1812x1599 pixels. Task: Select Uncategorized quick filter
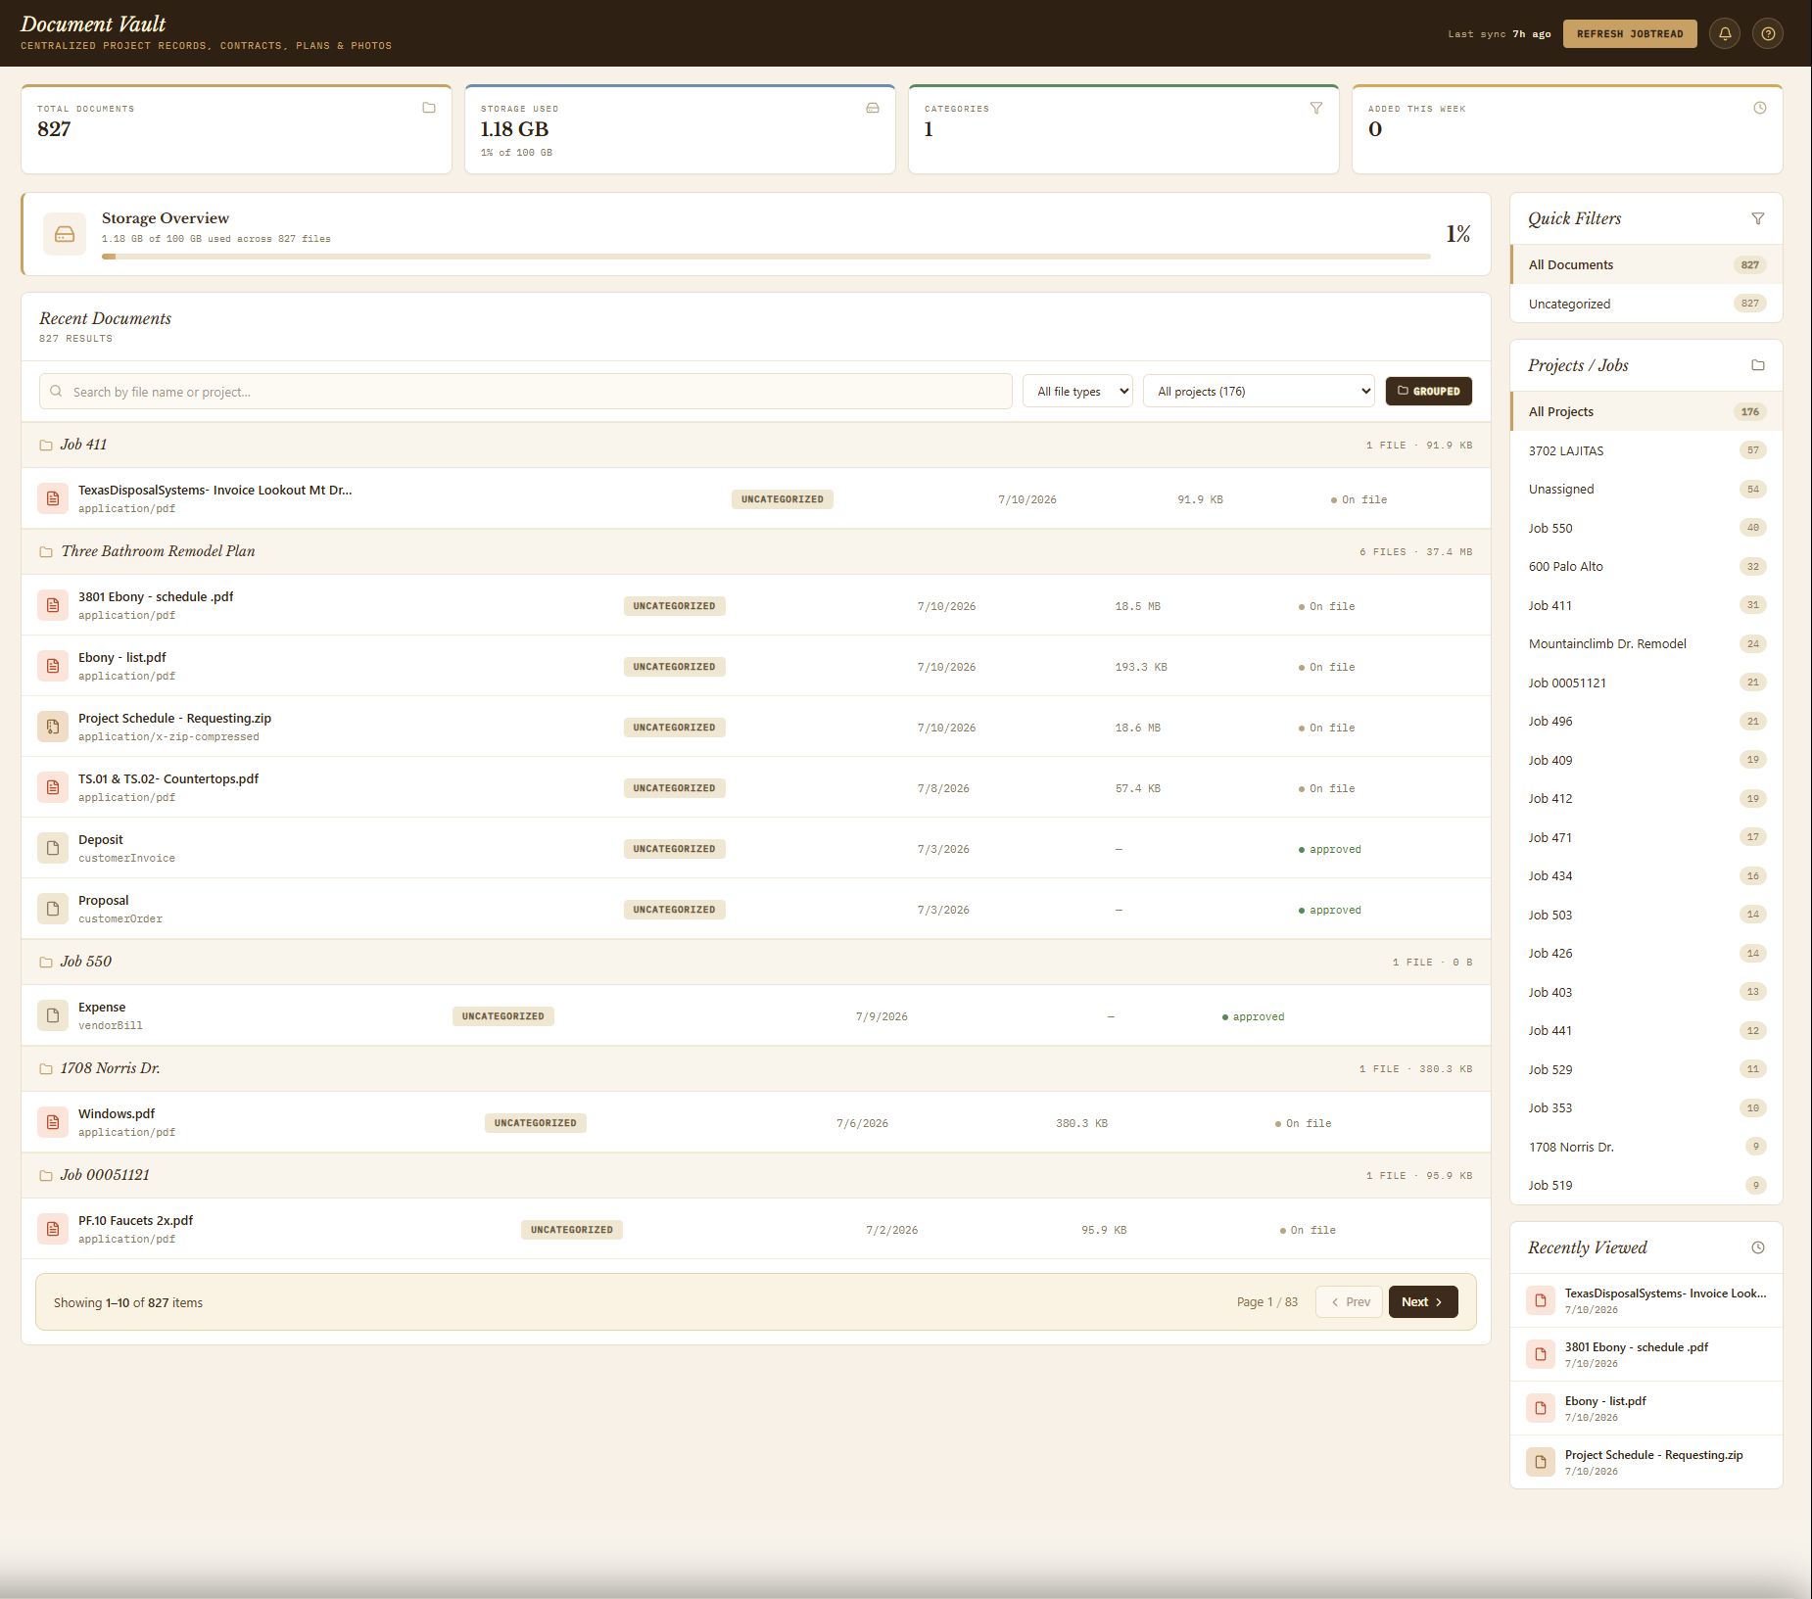1646,304
